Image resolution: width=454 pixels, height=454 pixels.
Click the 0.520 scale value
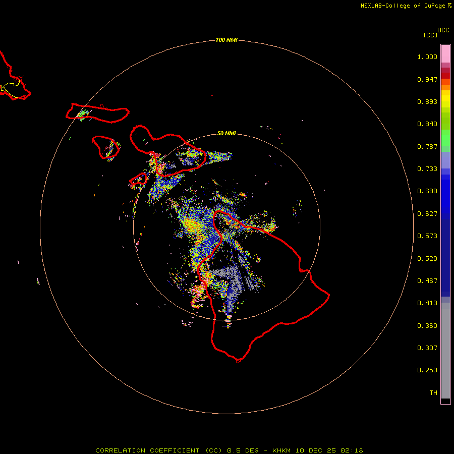(427, 259)
